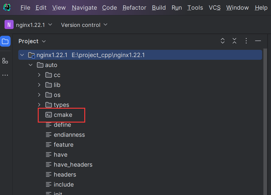Viewport: 271px width, 195px height.
Task: Open the File menu
Action: 25,8
